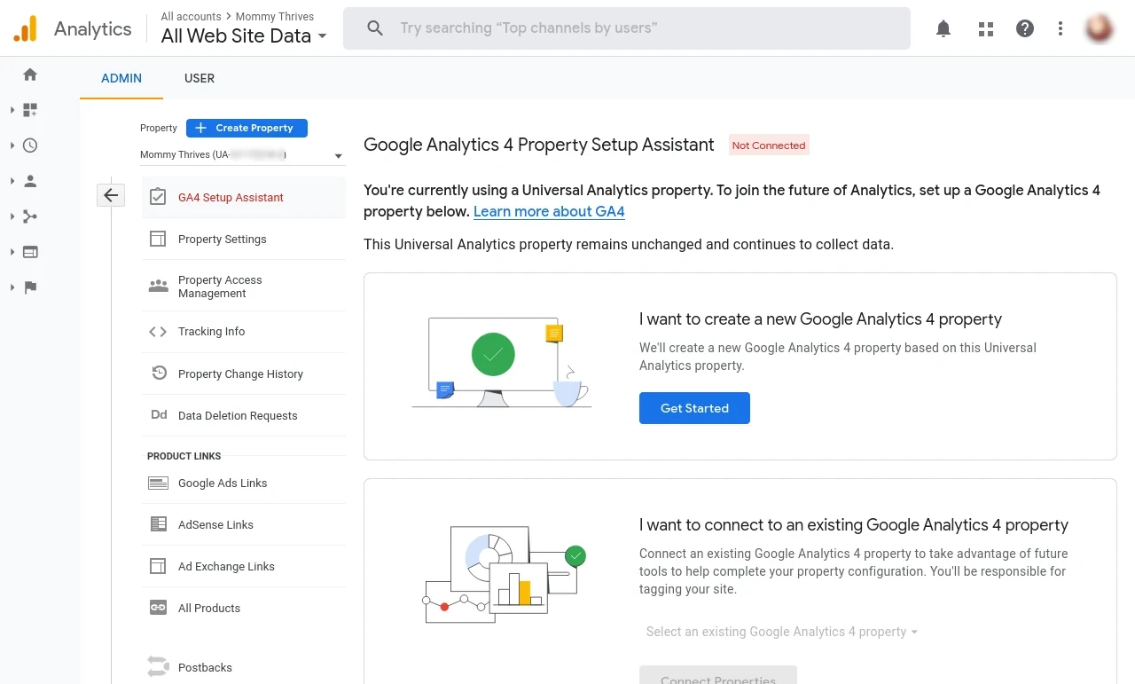
Task: Click the Data Deletion Requests Dd icon
Action: 159,415
